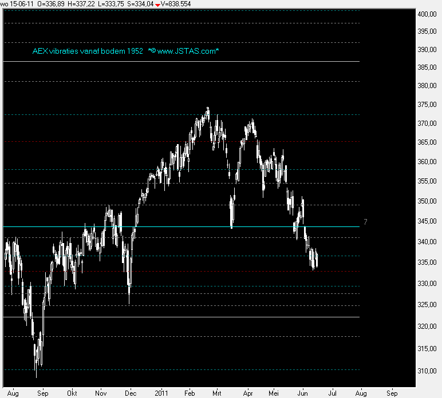The width and height of the screenshot is (442, 398).
Task: Click the '7' label beside the cyan line
Action: [365, 221]
